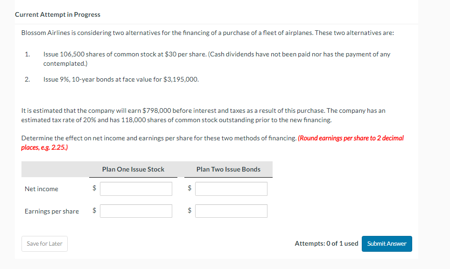This screenshot has width=450, height=269.
Task: Click the Net income row label
Action: pos(41,189)
